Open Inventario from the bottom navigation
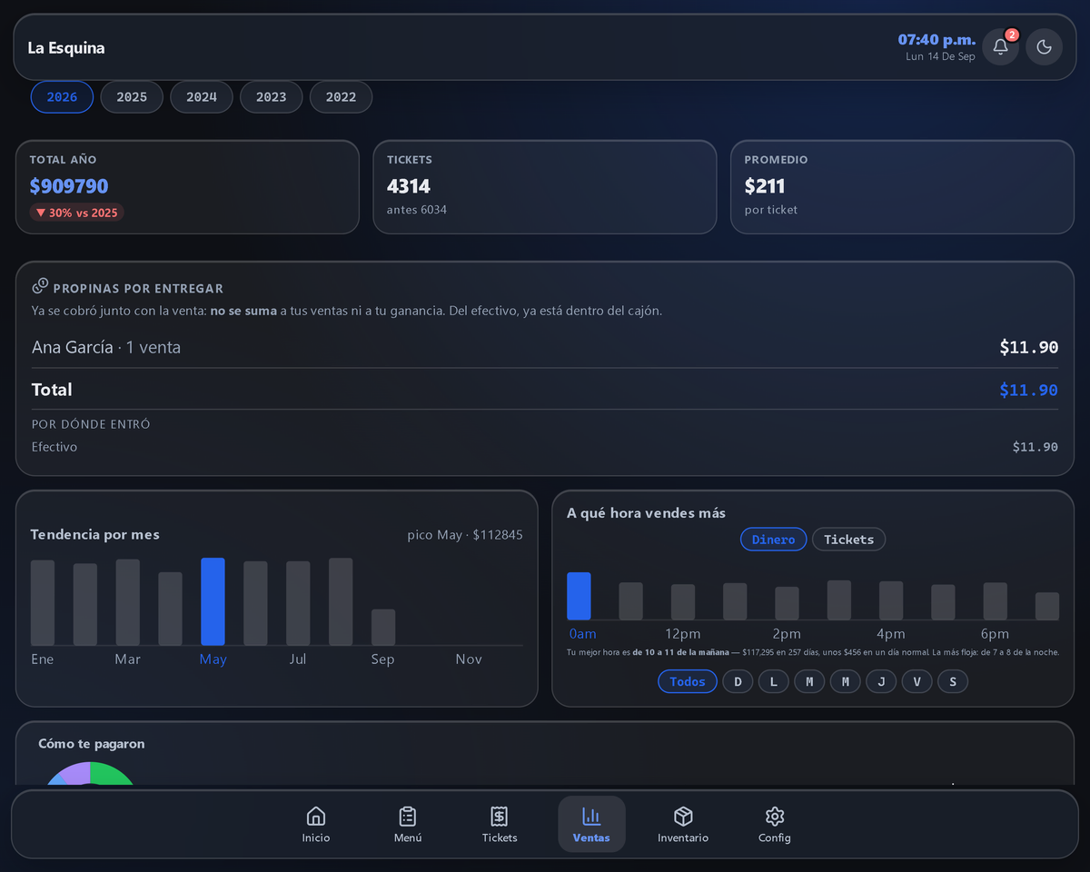 tap(683, 825)
